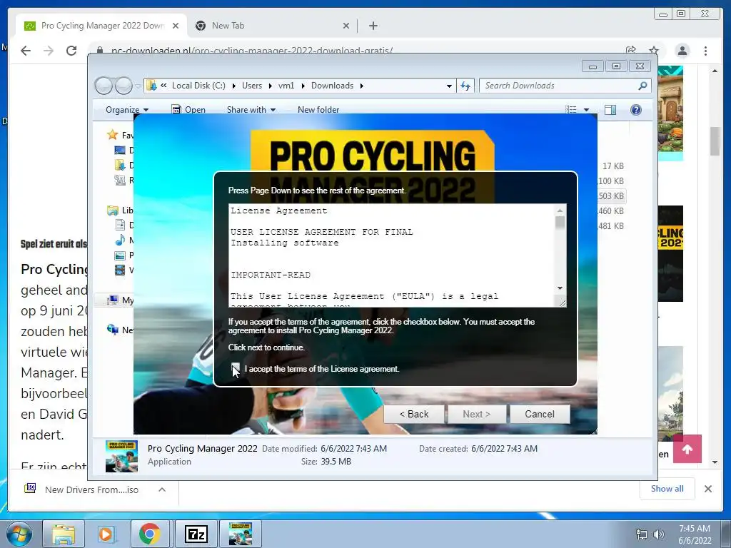Select vm1 in the breadcrumb path
731x548 pixels.
pos(286,86)
